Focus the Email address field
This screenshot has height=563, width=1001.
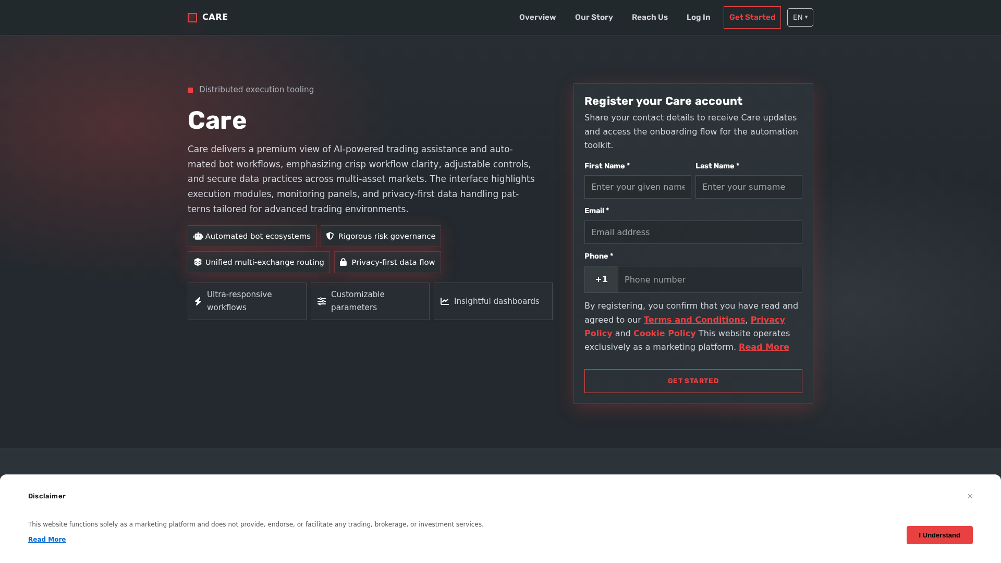[x=693, y=232]
